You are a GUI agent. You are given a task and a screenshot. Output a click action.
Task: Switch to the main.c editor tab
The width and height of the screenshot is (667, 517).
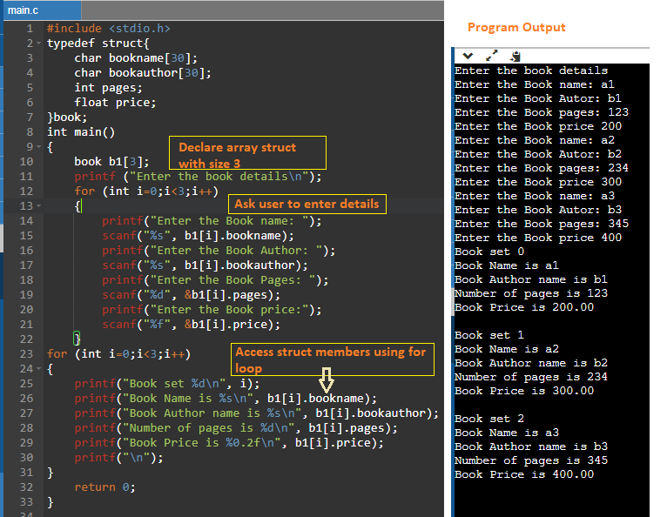(x=42, y=10)
